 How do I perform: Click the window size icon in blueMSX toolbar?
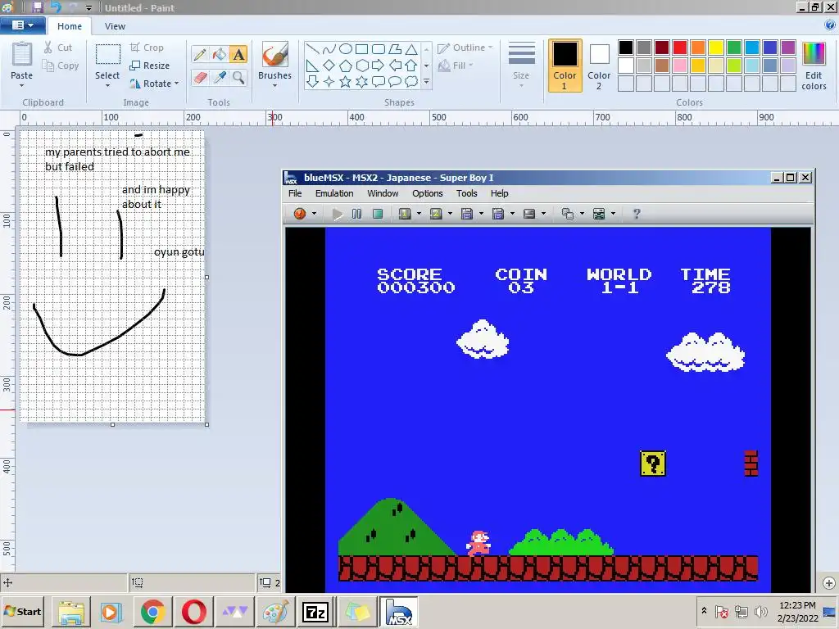click(x=568, y=214)
